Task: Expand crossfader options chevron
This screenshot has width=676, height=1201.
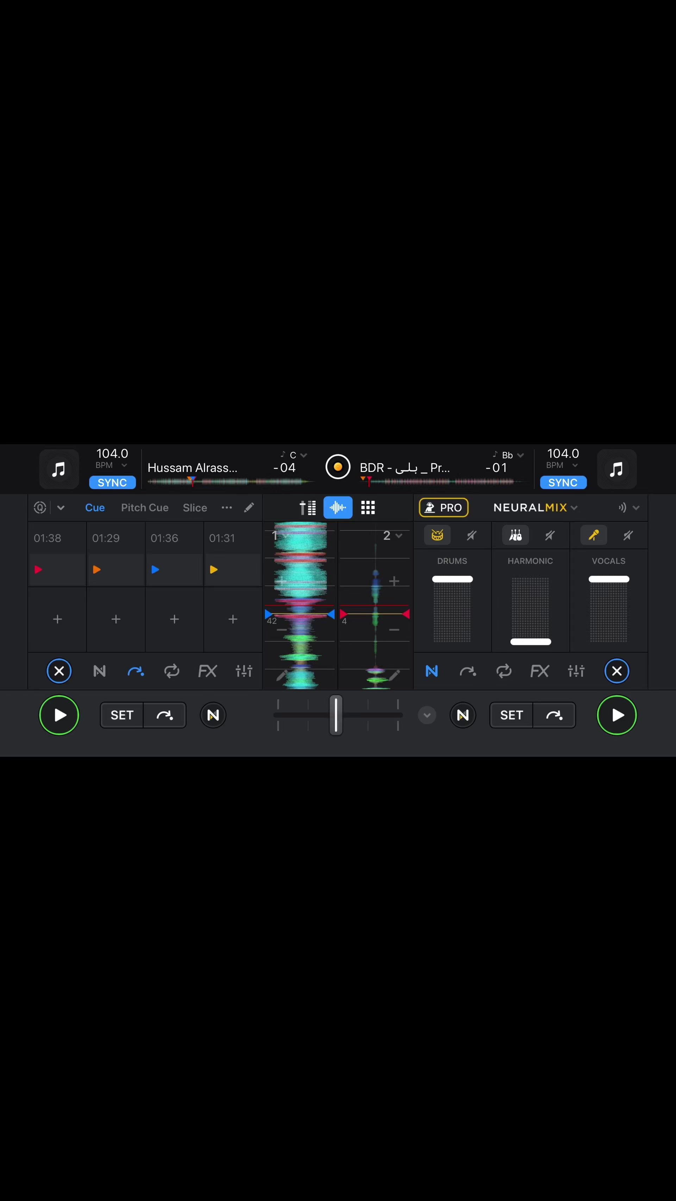Action: [427, 715]
